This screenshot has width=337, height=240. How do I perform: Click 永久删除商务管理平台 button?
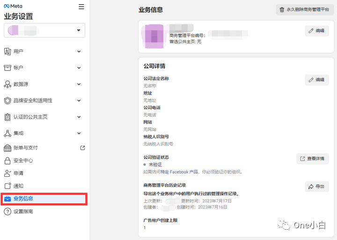tap(305, 10)
